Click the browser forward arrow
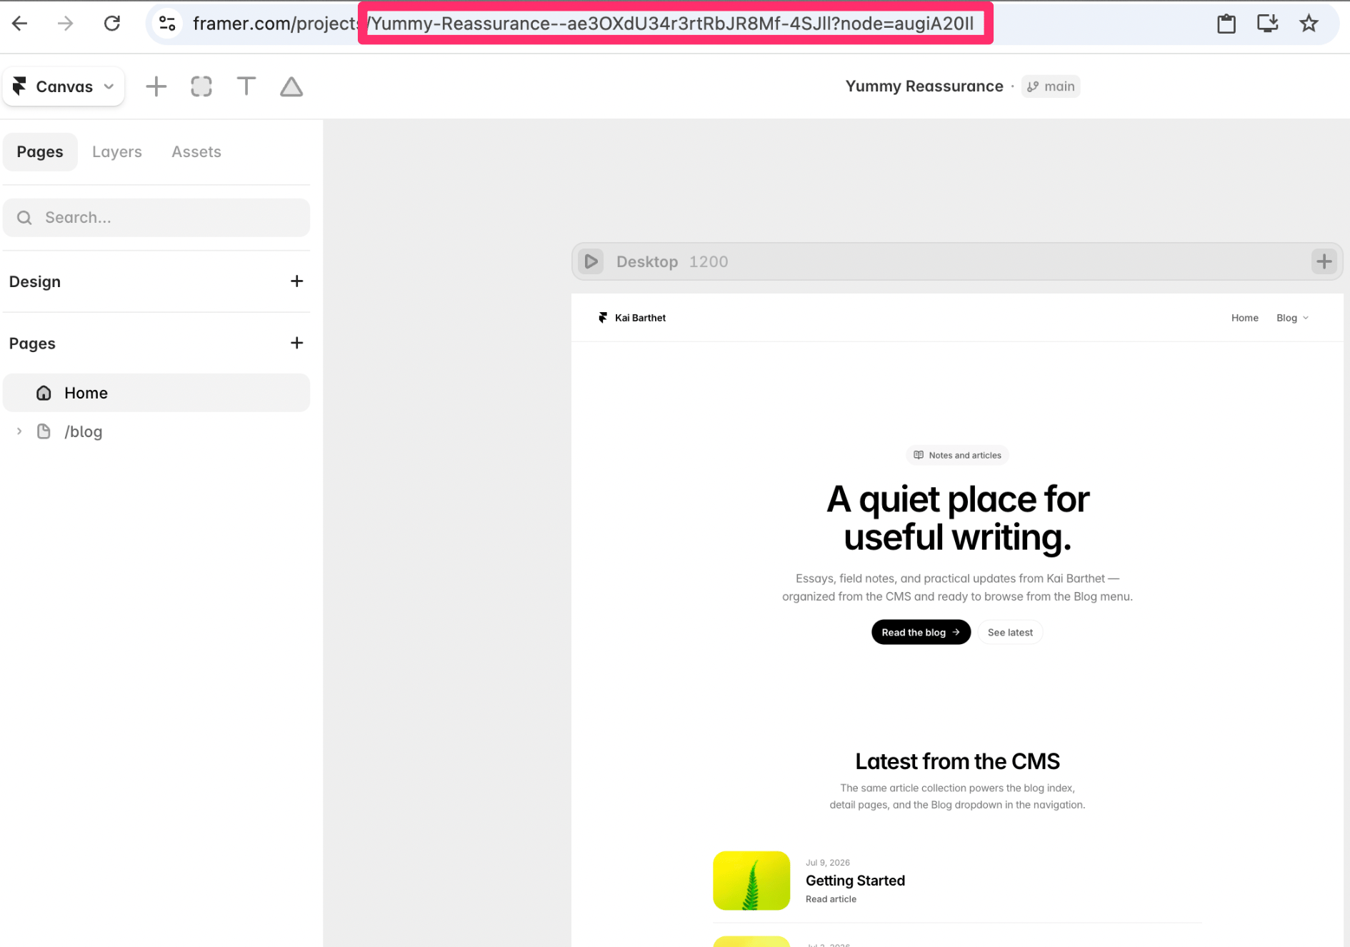The image size is (1350, 947). (x=65, y=24)
